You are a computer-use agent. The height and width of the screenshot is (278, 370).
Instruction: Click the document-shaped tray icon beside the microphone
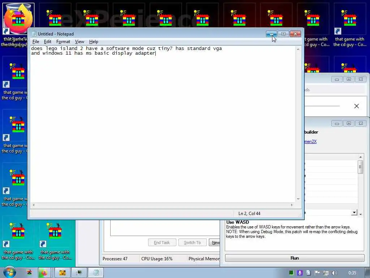309,273
